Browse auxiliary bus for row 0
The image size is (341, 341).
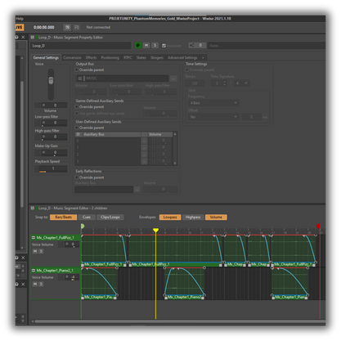144,141
